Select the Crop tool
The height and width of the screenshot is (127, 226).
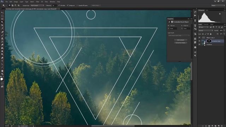tap(2, 25)
